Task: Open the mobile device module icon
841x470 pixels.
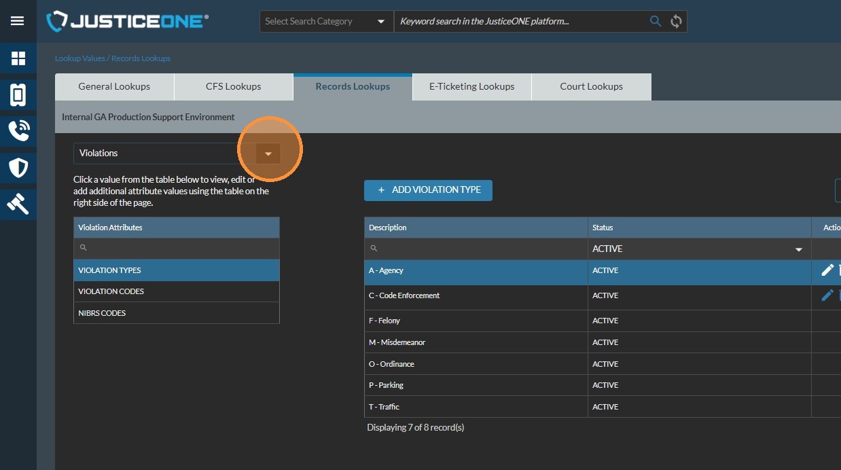Action: point(18,95)
